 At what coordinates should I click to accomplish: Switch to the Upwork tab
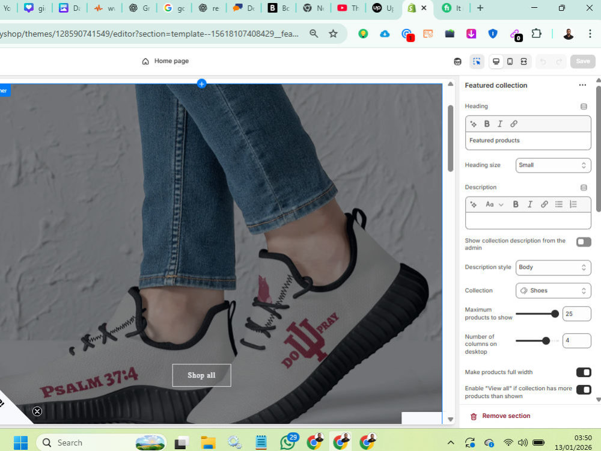coord(383,8)
